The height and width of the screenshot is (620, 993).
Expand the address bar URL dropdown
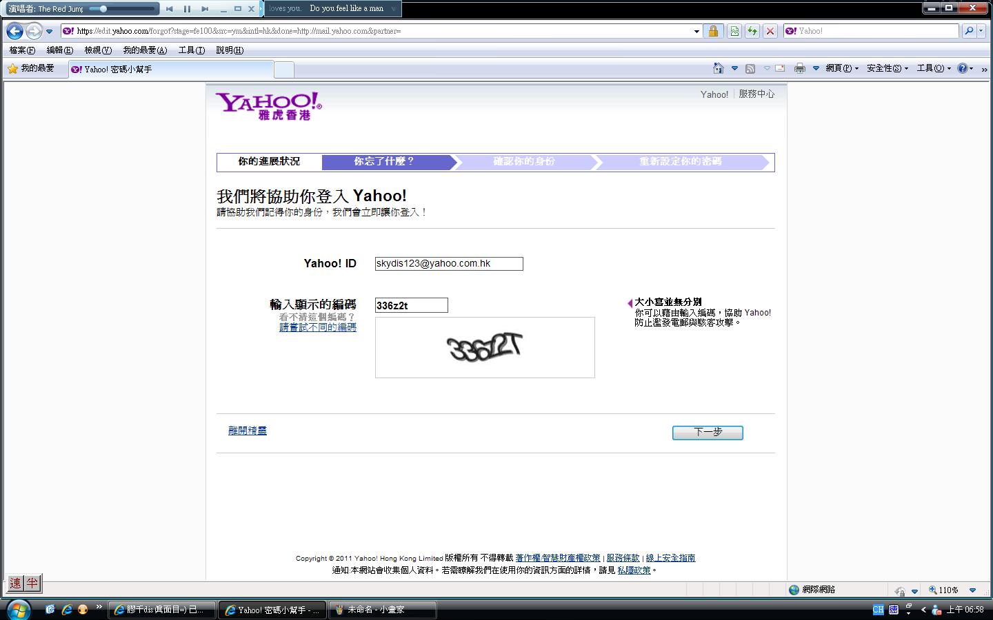click(x=696, y=31)
